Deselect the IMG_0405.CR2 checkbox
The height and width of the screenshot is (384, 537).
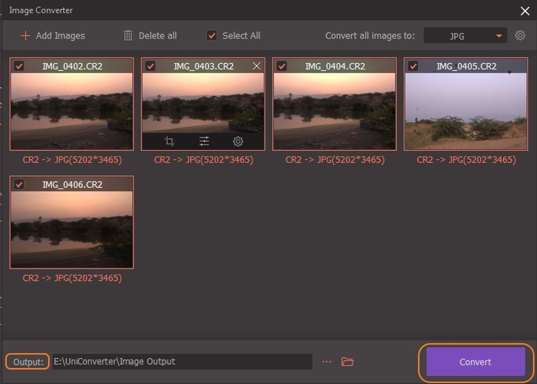pyautogui.click(x=413, y=66)
